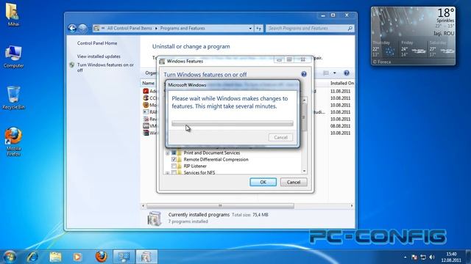Click the horizontal scrollbar thumb in programs list
Screen dimensions: 471x264
pos(220,206)
